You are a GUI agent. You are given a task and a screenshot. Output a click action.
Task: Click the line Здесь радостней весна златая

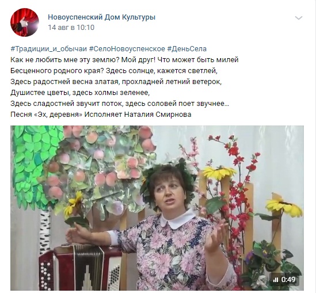[116, 82]
